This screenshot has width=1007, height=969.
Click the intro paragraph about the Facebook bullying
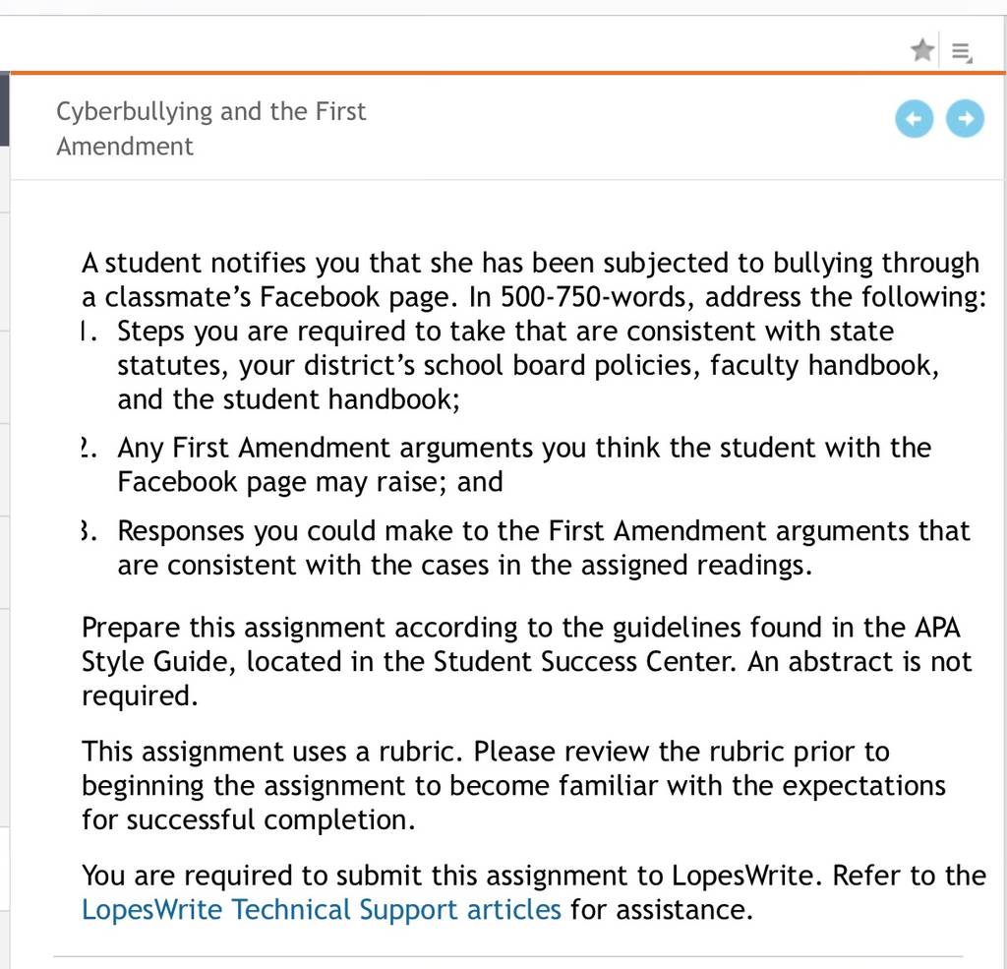[534, 279]
